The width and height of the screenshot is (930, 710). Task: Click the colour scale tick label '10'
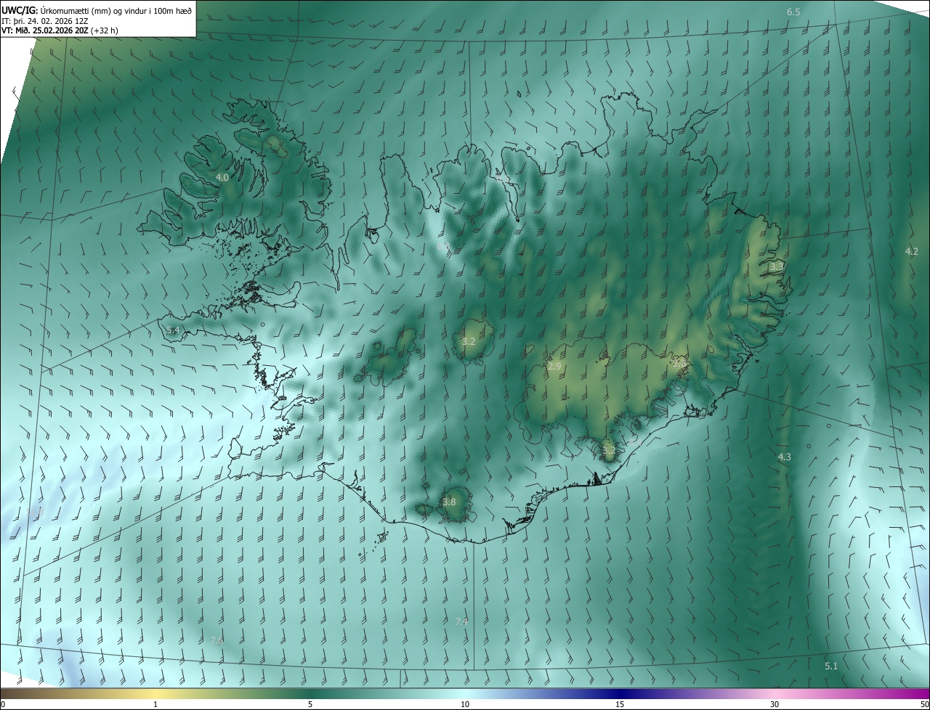pyautogui.click(x=465, y=705)
